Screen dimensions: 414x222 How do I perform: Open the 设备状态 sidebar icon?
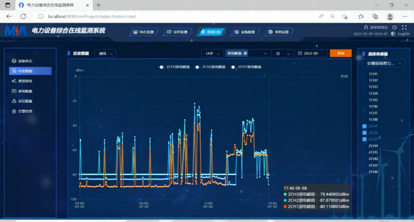click(14, 61)
